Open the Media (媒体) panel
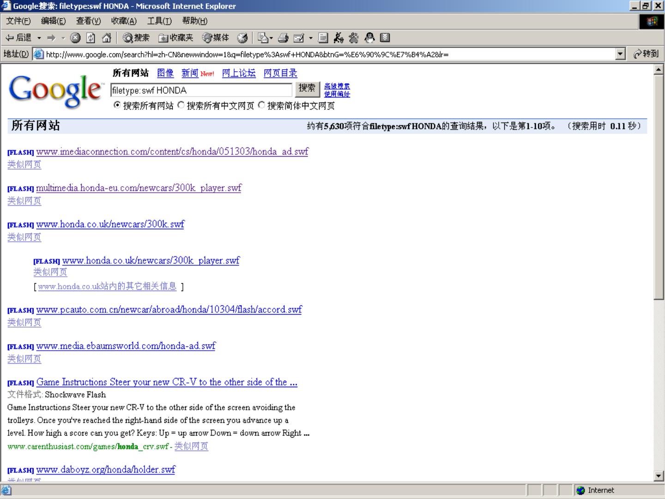Image resolution: width=665 pixels, height=499 pixels. coord(216,38)
